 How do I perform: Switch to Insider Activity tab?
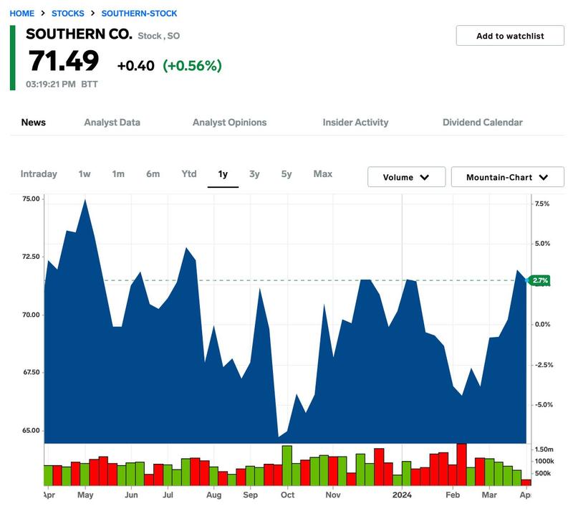tap(355, 122)
